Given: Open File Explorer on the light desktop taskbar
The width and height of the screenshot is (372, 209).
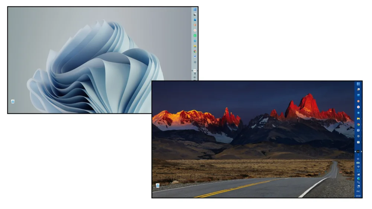Looking at the screenshot, I should [195, 46].
